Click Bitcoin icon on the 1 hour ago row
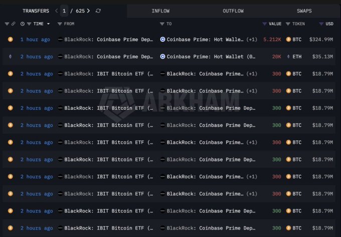The width and height of the screenshot is (341, 237). 11,39
